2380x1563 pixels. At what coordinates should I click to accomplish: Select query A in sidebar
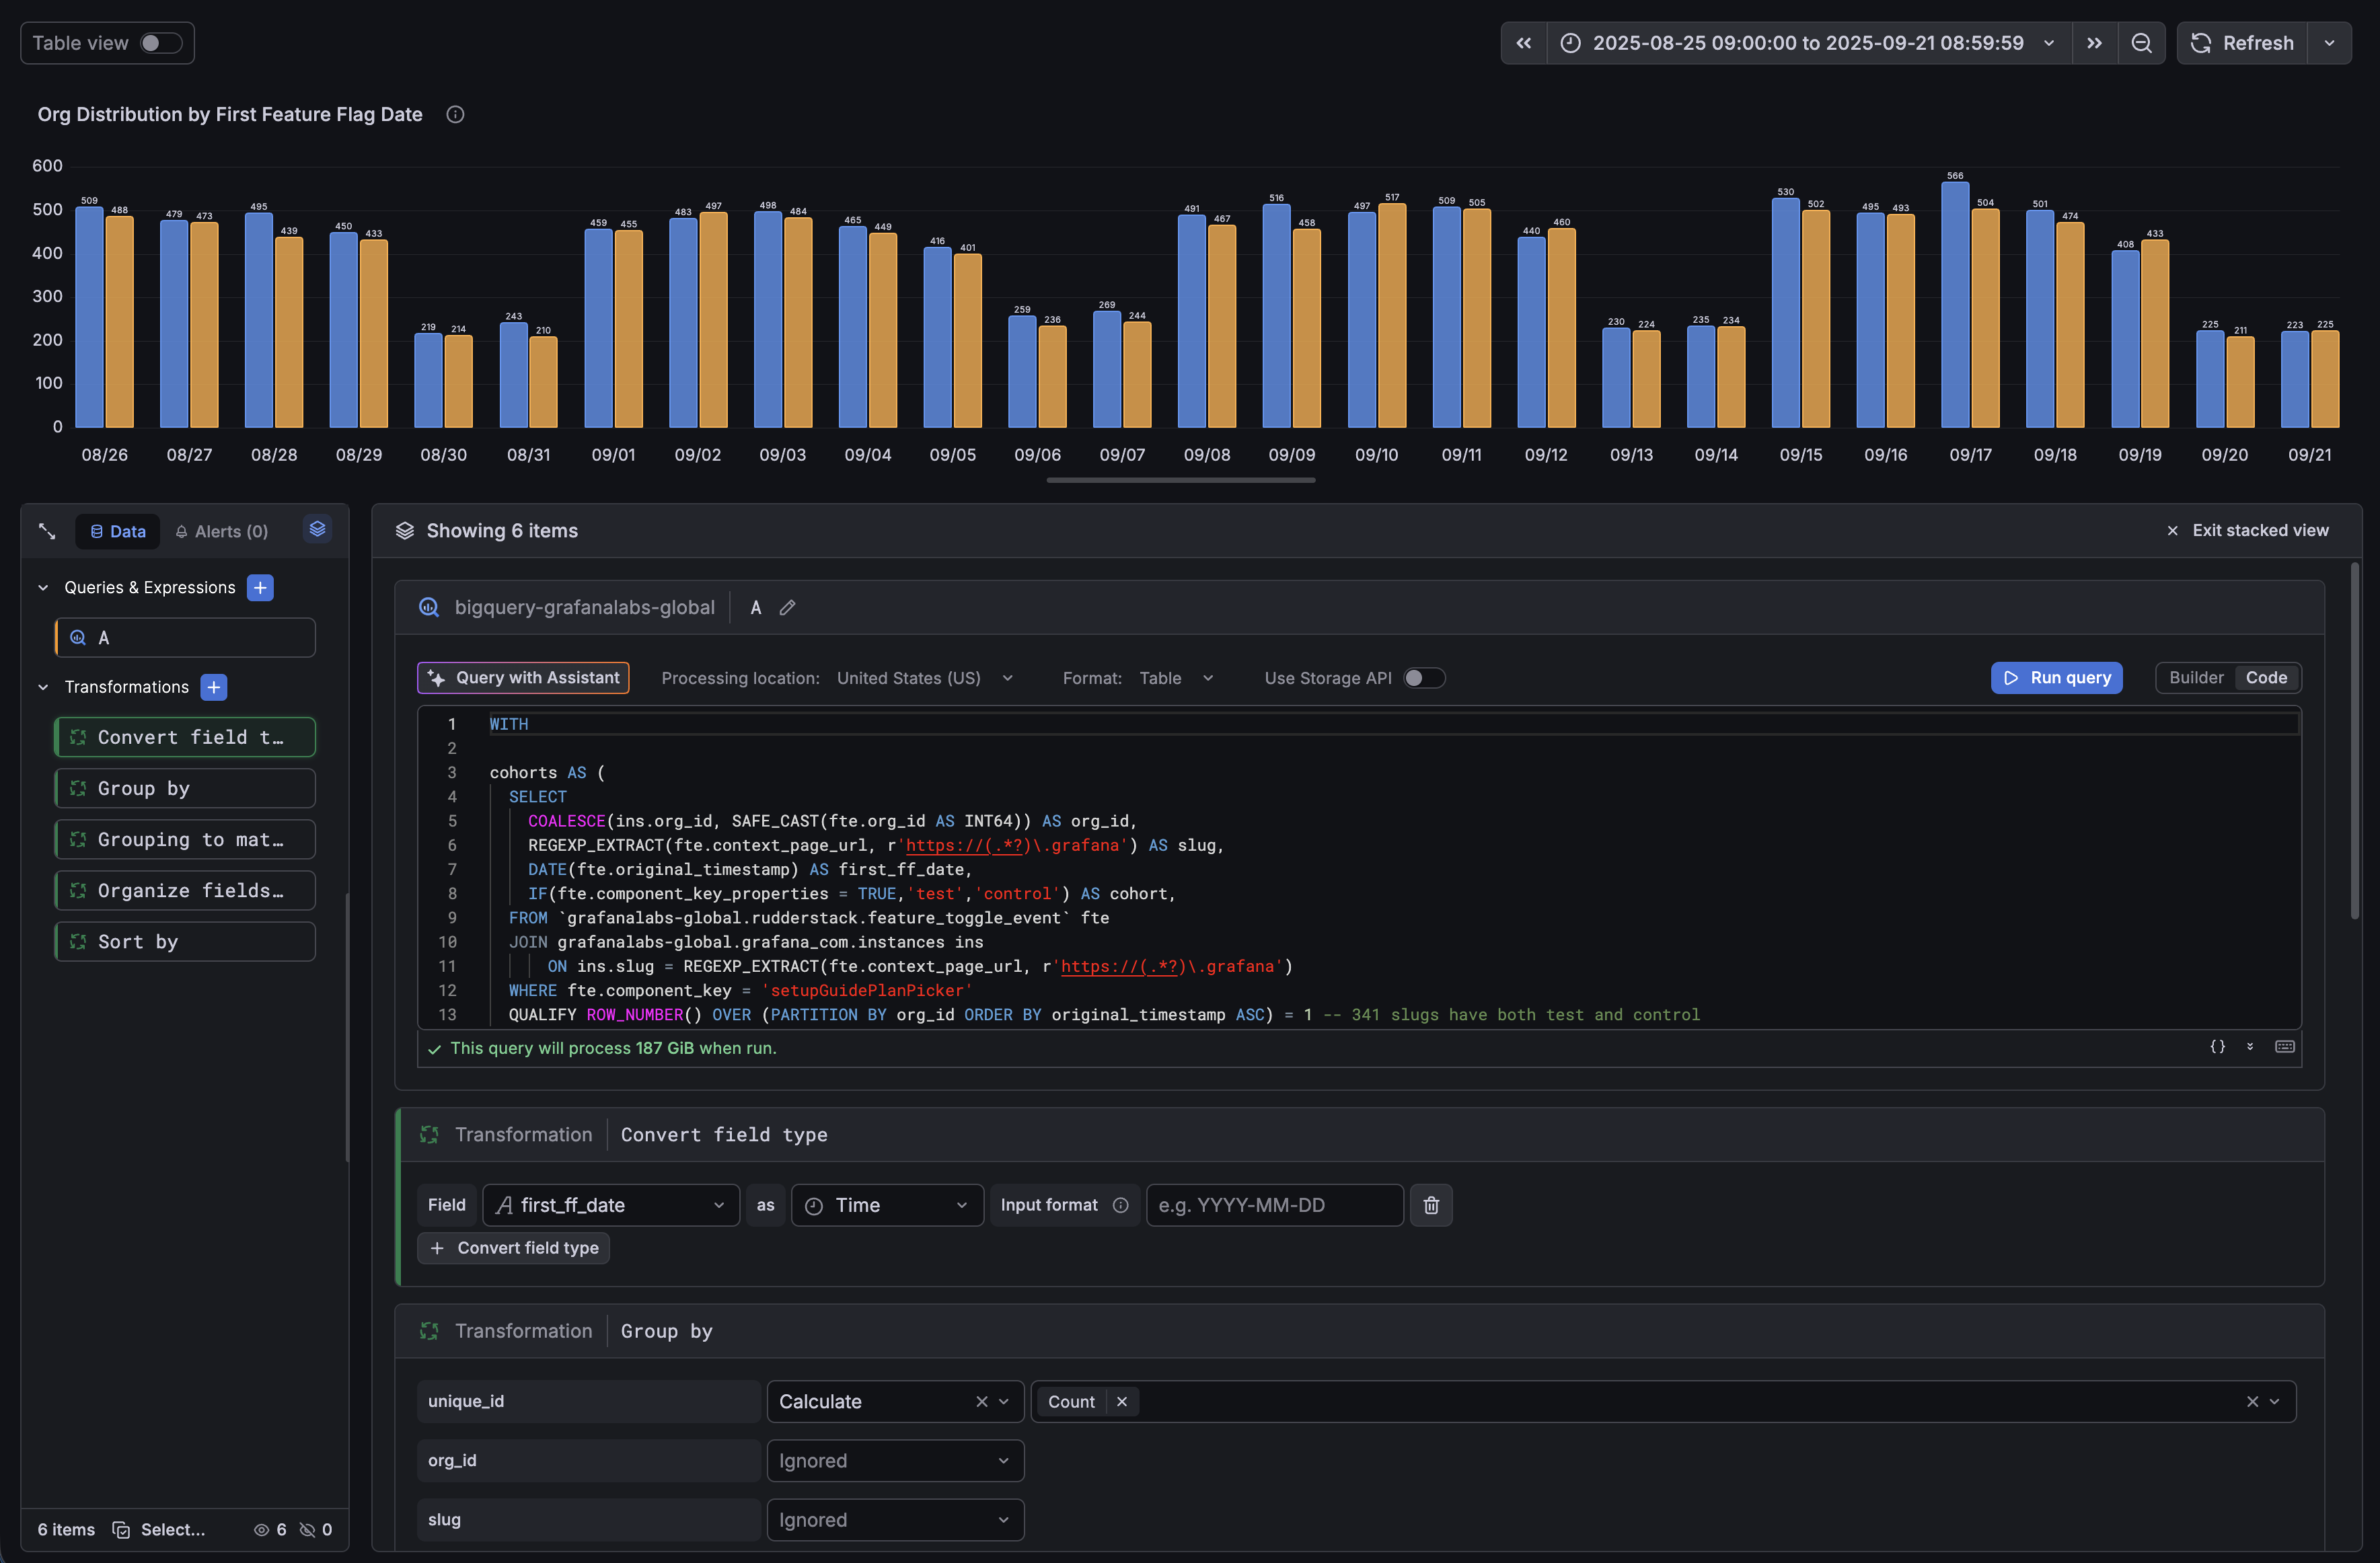[185, 638]
